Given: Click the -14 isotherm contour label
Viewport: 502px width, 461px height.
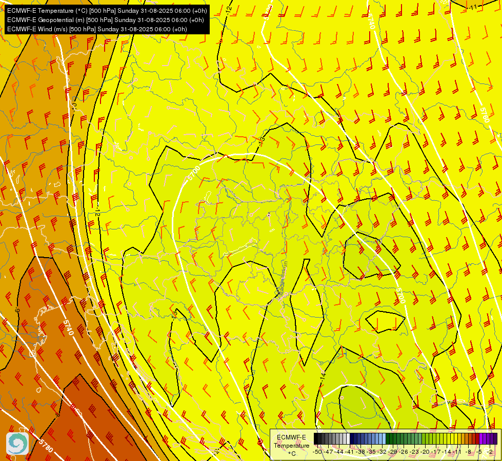Looking at the screenshot, I should pyautogui.click(x=323, y=376).
